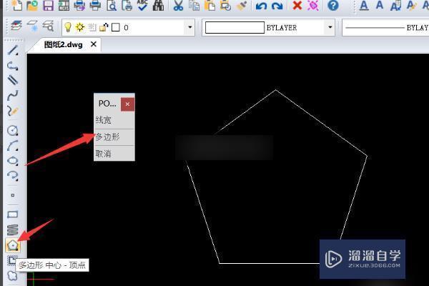The image size is (429, 286).
Task: Select the Spline curve tool
Action: pos(13,95)
